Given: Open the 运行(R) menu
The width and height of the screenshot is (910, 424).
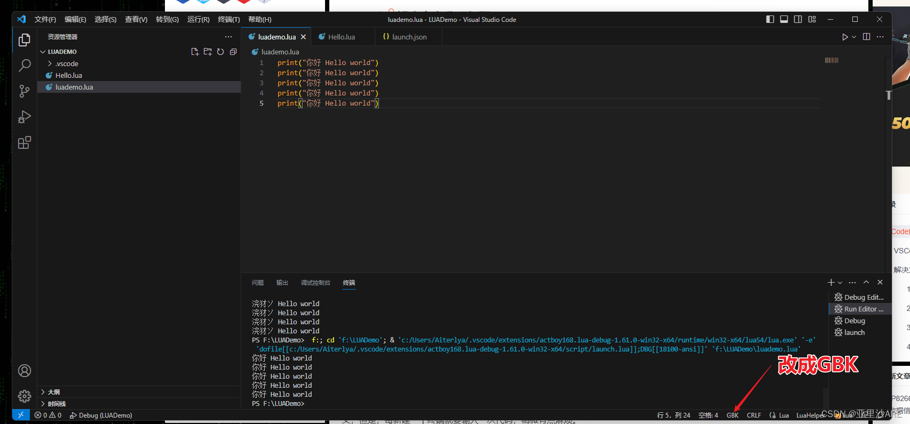Looking at the screenshot, I should 198,19.
